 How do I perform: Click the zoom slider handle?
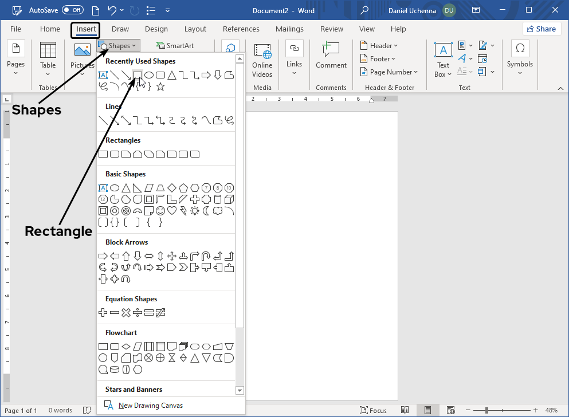(x=486, y=410)
